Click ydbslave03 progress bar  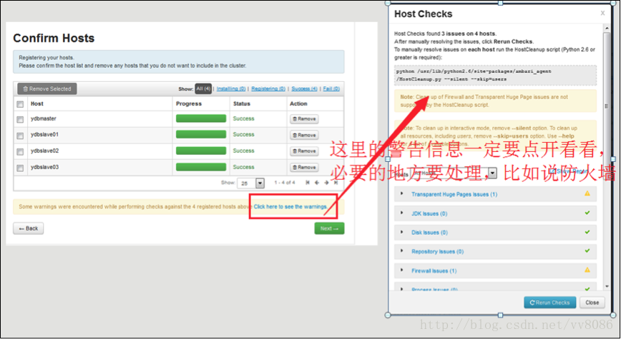(201, 167)
